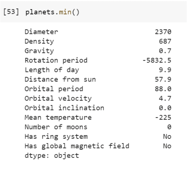The width and height of the screenshot is (193, 173).
Task: Click the Number of moons label
Action: pyautogui.click(x=56, y=127)
